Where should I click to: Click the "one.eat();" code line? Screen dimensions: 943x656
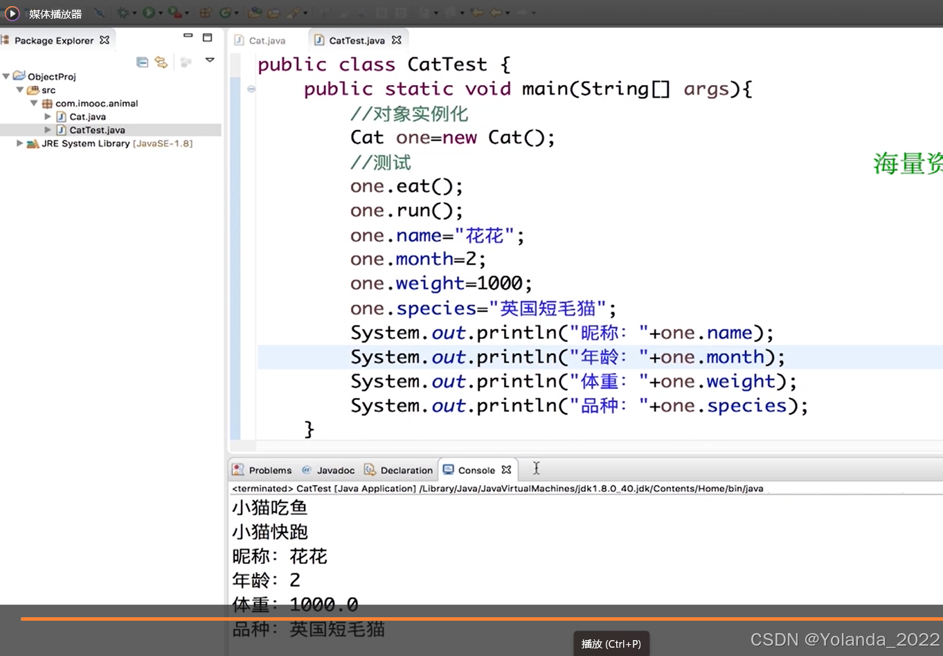(406, 186)
